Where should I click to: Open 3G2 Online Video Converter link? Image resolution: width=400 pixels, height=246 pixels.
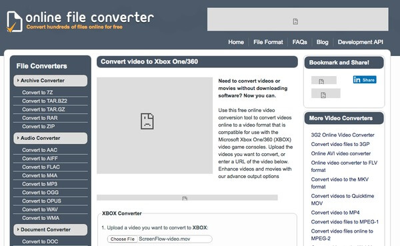click(343, 135)
